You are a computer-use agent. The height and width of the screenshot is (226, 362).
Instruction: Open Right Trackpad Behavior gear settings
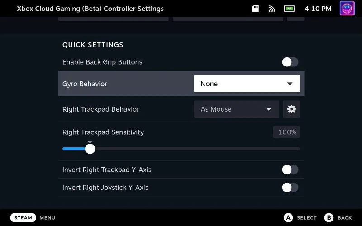pyautogui.click(x=291, y=109)
